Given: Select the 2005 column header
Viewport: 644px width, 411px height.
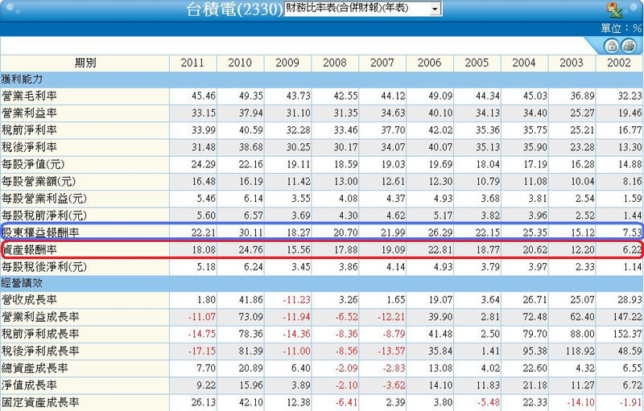Looking at the screenshot, I should (x=477, y=64).
